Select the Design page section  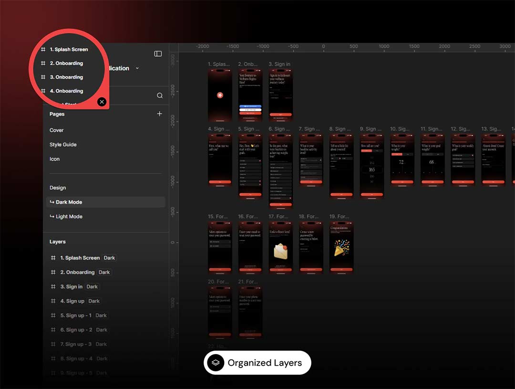(x=58, y=188)
